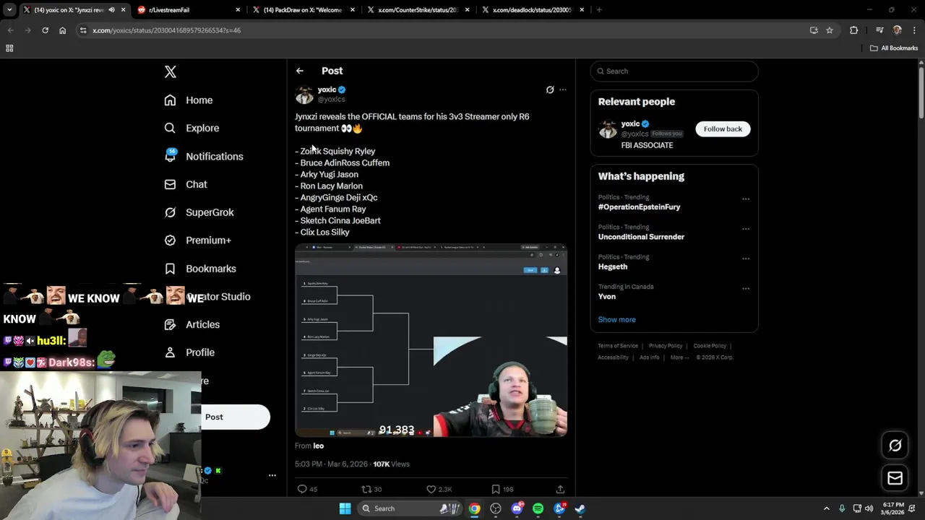Image resolution: width=925 pixels, height=520 pixels.
Task: Switch to the CounterStrike status tab
Action: [x=418, y=10]
